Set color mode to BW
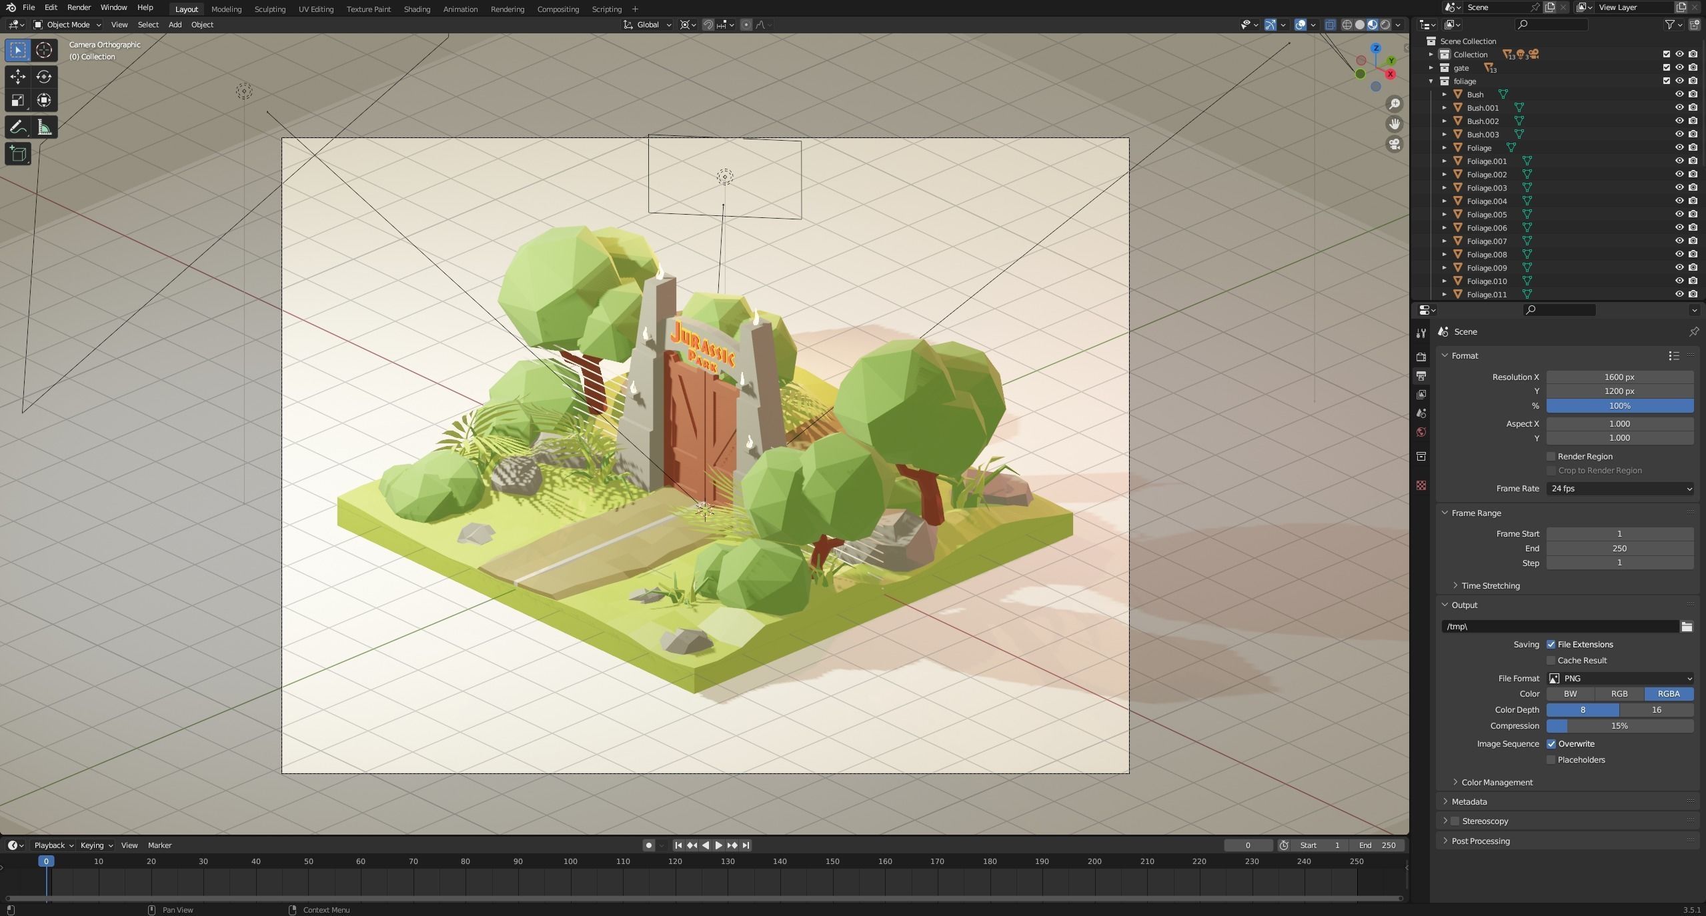 1571,694
